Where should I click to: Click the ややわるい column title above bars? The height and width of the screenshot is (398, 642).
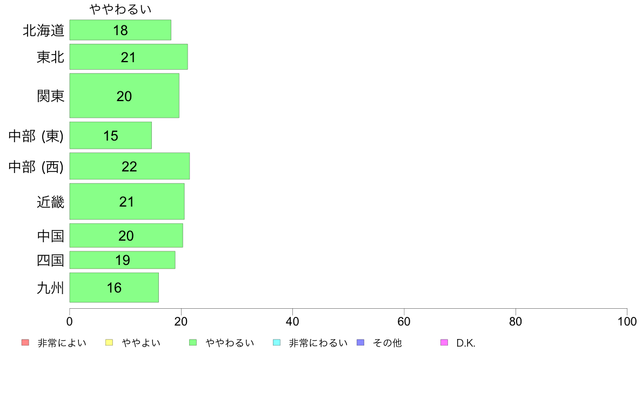pos(121,9)
